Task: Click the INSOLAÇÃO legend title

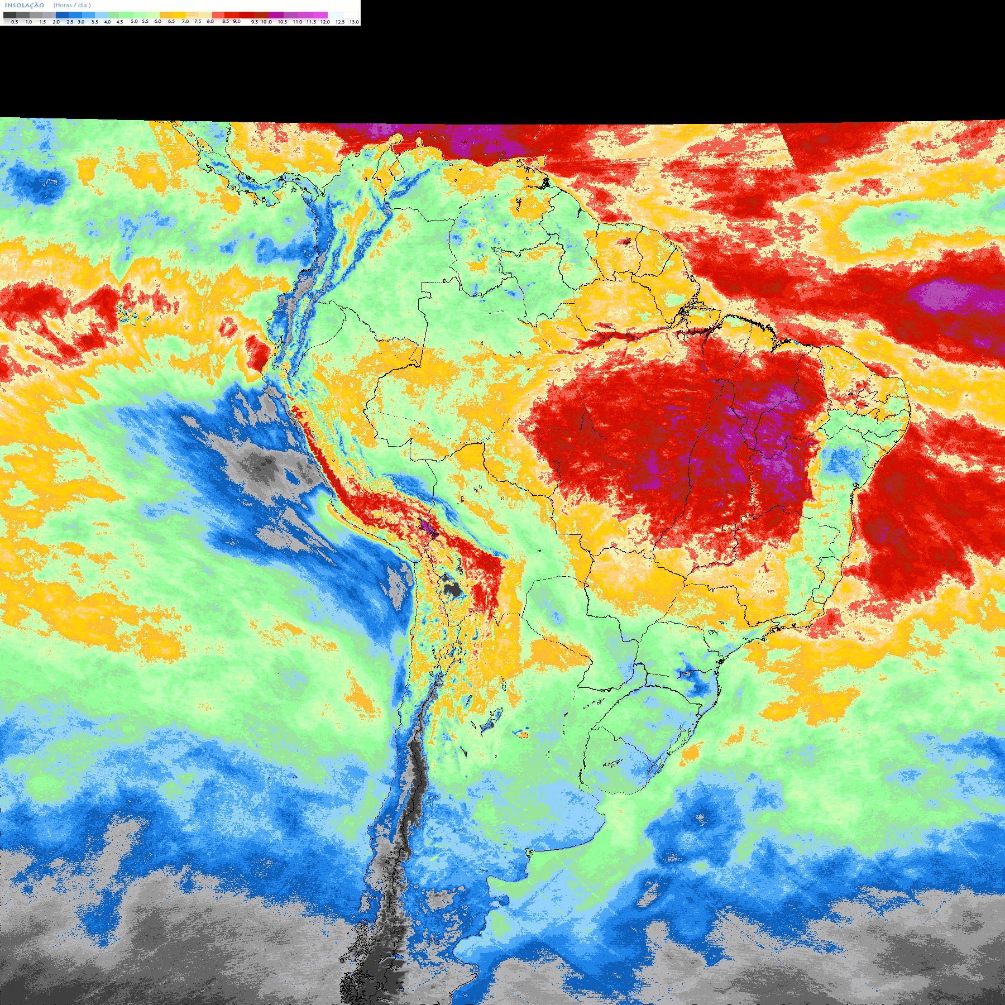Action: (25, 5)
